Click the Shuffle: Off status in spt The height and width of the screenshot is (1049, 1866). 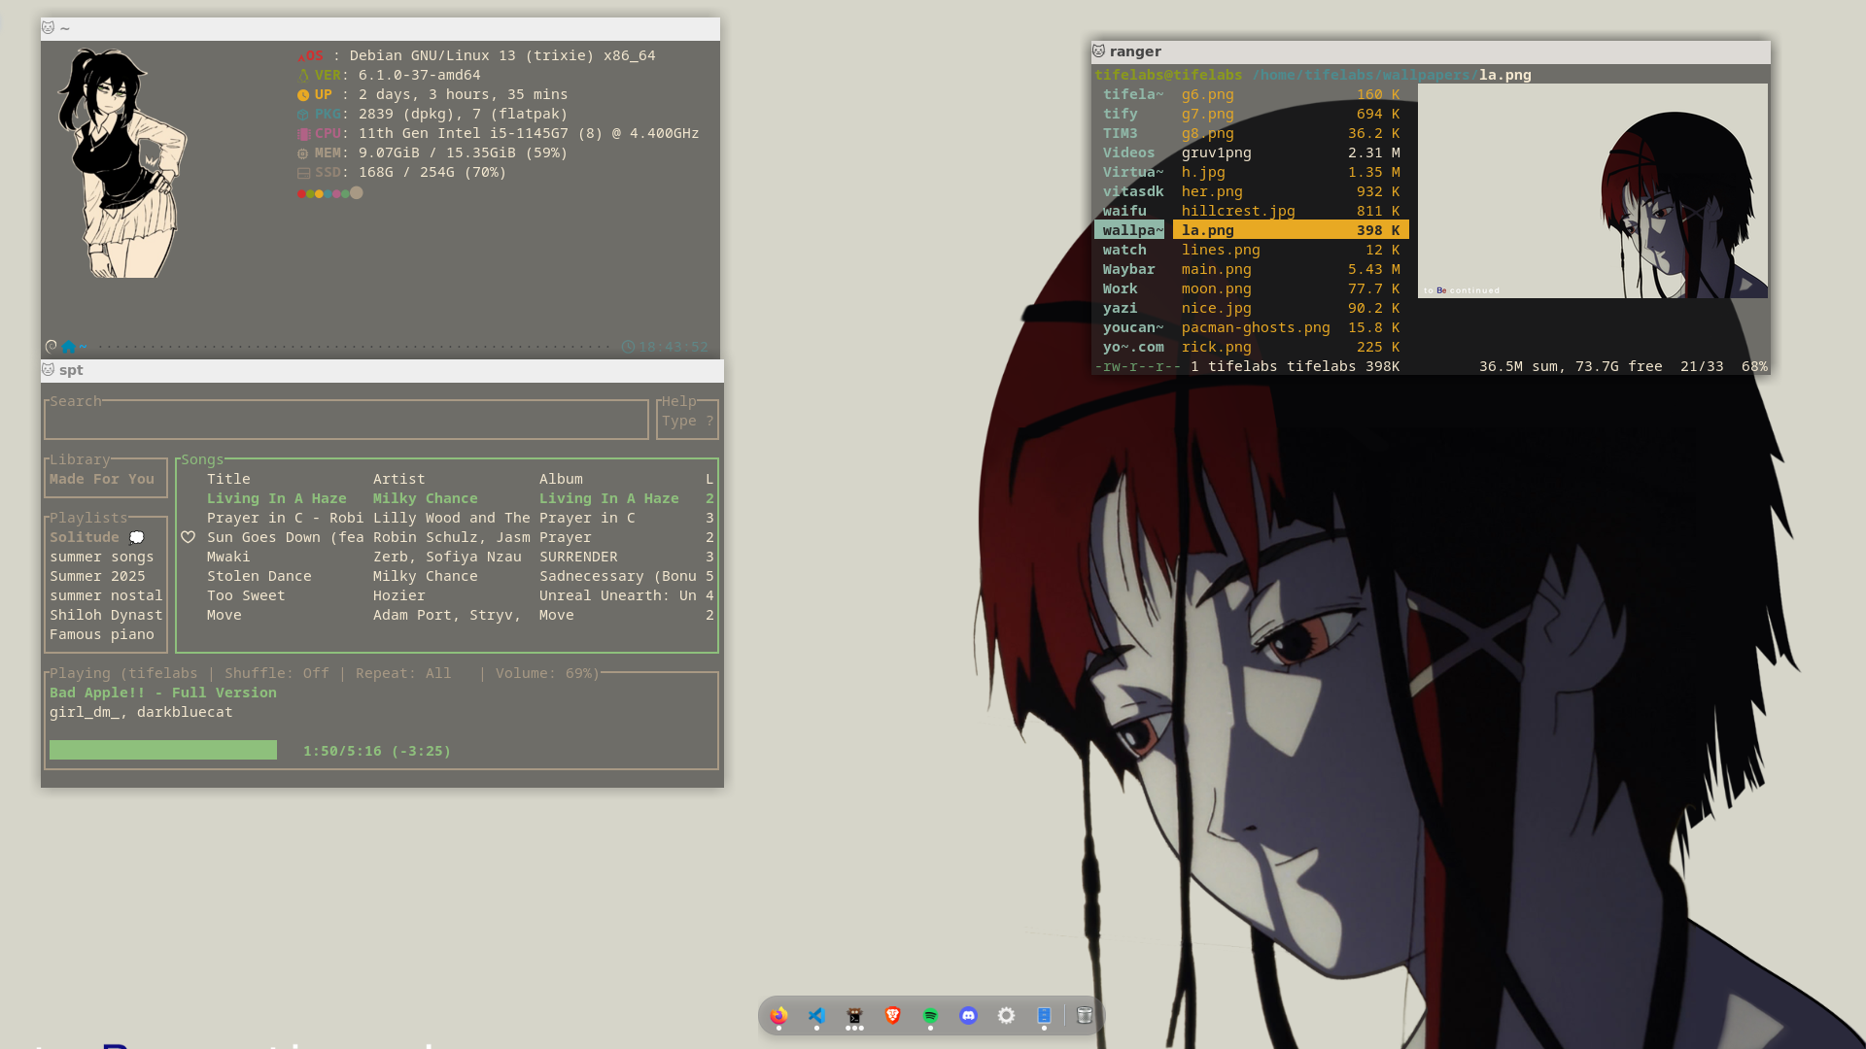(x=277, y=673)
